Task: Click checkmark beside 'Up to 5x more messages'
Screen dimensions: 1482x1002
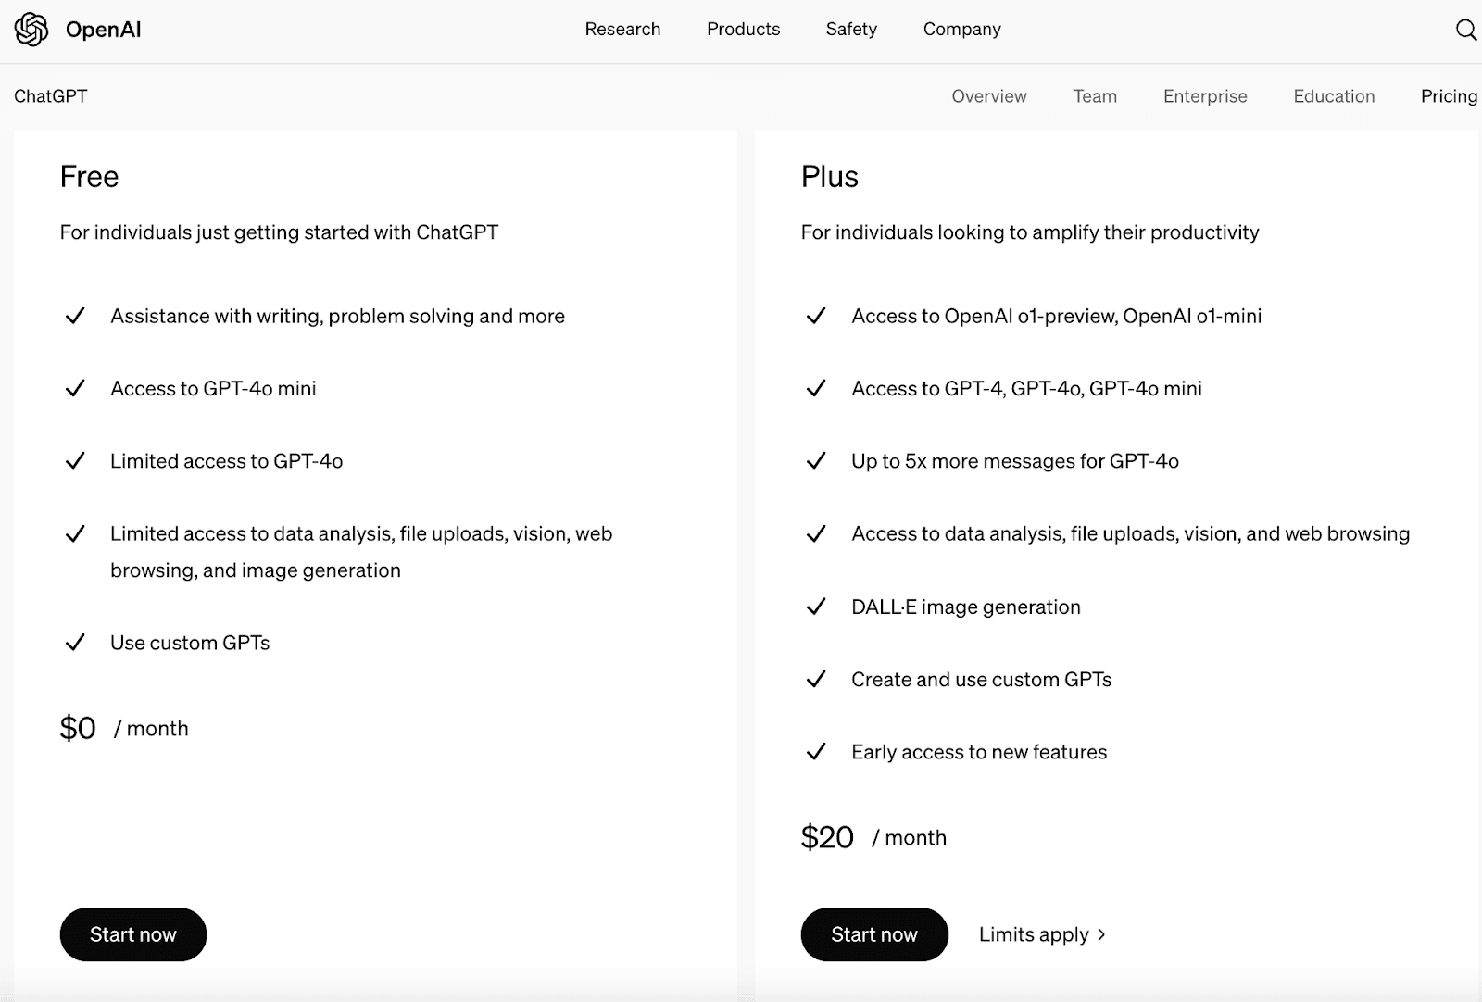Action: click(x=816, y=460)
